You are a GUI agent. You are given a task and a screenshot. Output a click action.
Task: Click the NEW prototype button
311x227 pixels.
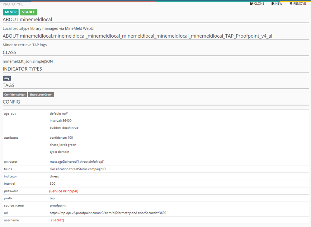pyautogui.click(x=277, y=3)
